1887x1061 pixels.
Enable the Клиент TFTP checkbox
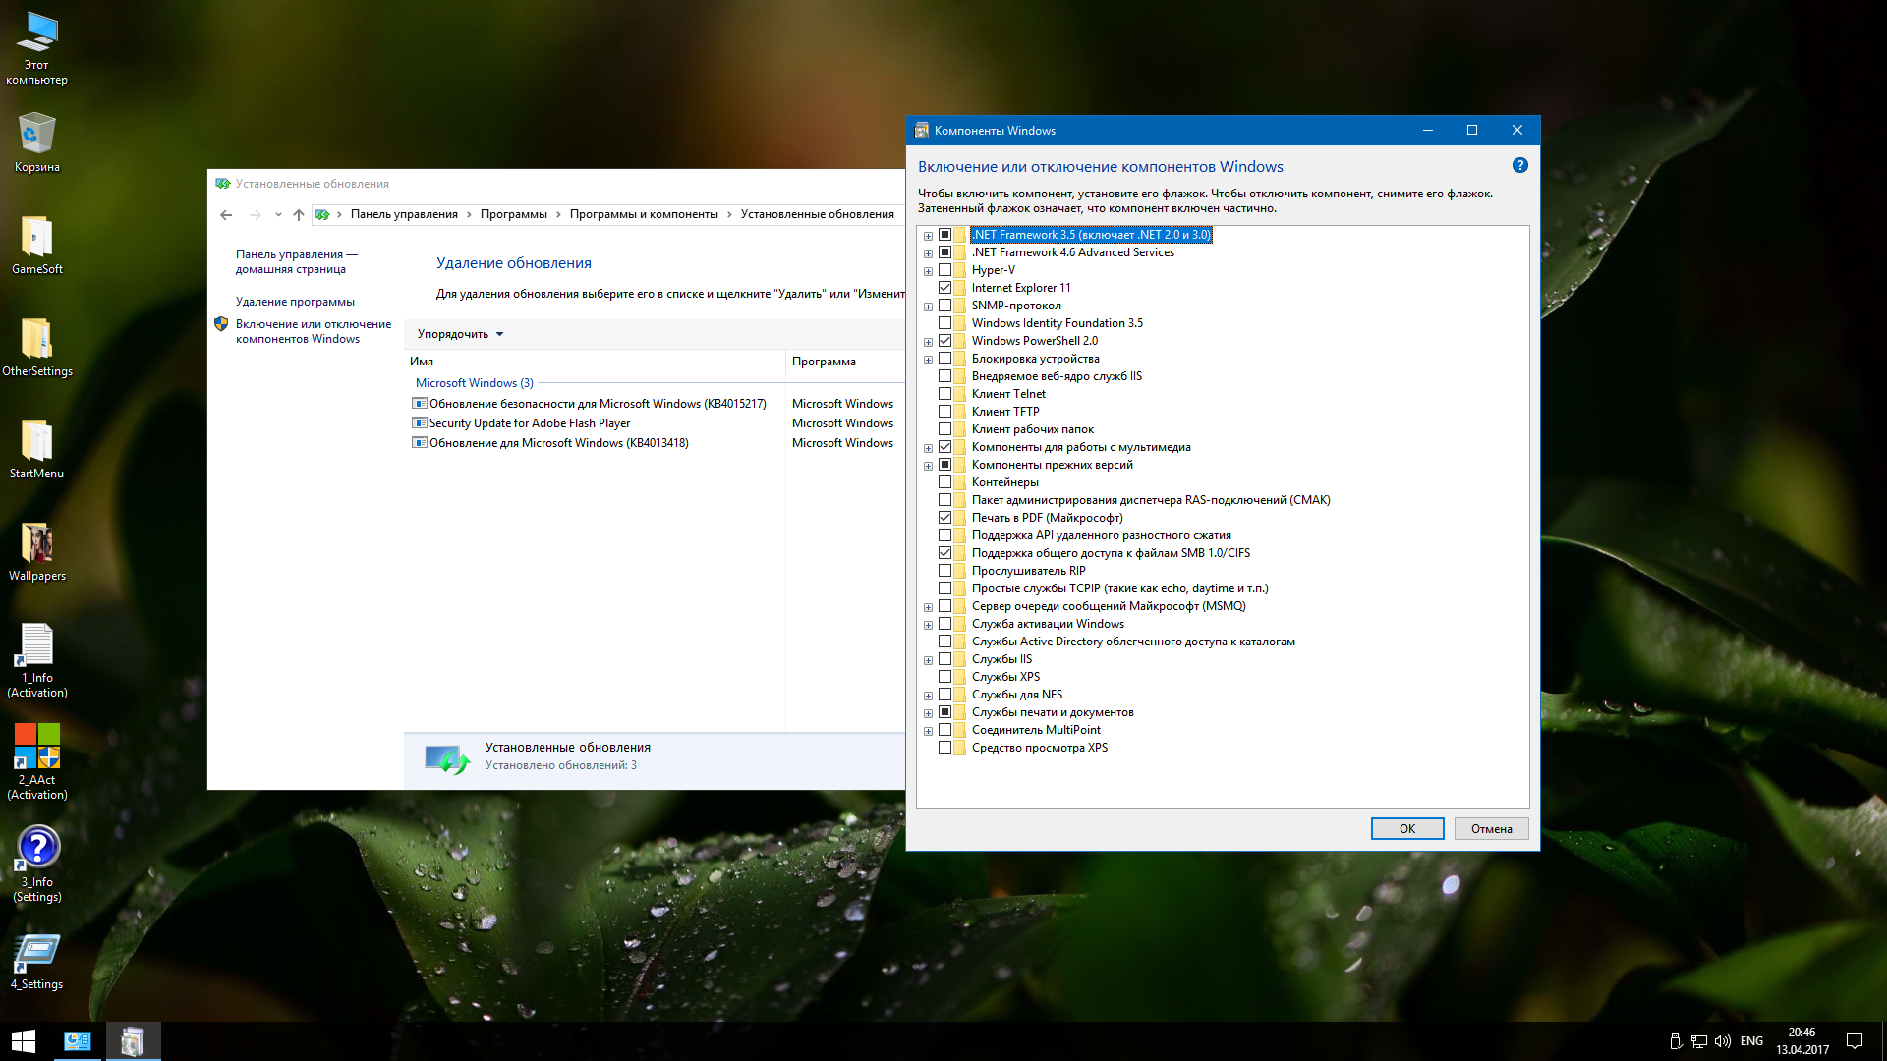(x=944, y=412)
